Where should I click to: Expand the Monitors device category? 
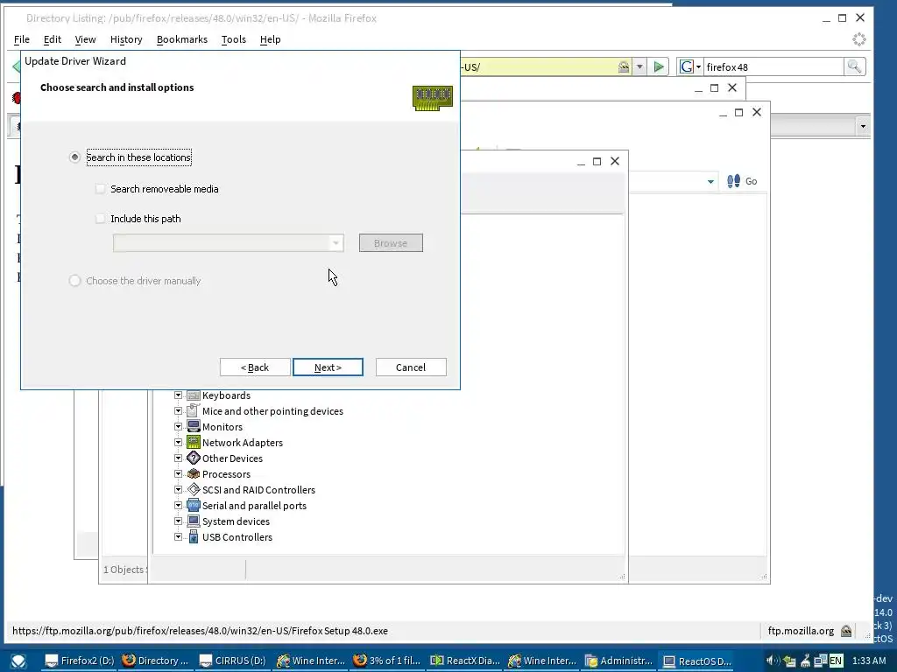[x=178, y=427]
